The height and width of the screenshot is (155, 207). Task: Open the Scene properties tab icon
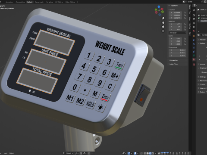pyautogui.click(x=194, y=27)
